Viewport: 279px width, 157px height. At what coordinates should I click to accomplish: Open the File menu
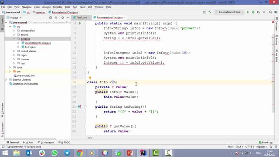click(x=3, y=7)
